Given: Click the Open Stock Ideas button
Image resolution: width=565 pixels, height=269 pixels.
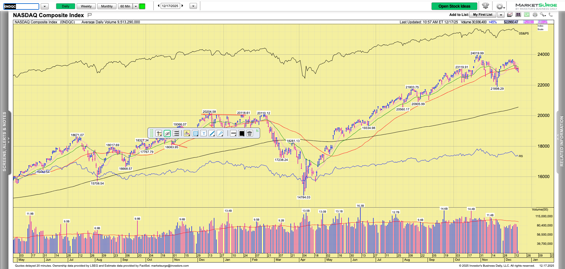Looking at the screenshot, I should (x=454, y=6).
